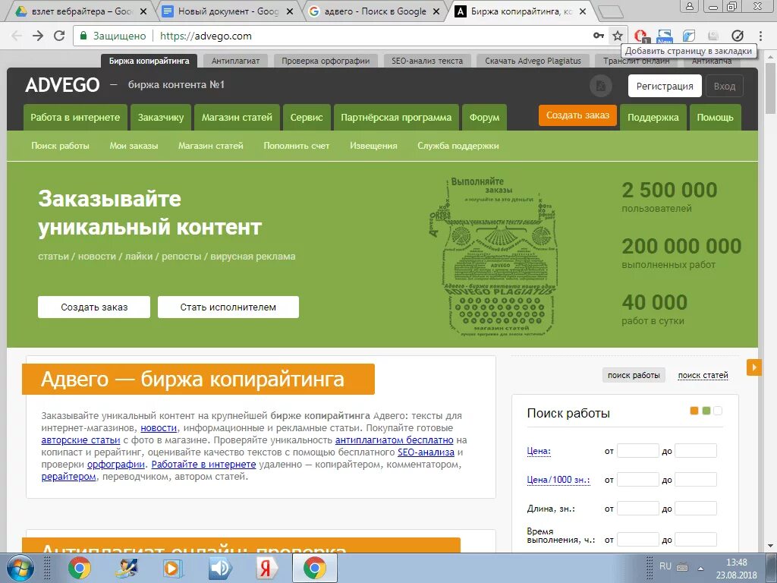
Task: Close the Новый документ tab
Action: (290, 11)
